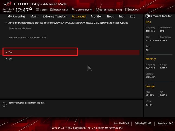Image resolution: width=175 pixels, height=131 pixels.
Task: Click the Memory voltage value 1.344 V
Action: point(163,68)
